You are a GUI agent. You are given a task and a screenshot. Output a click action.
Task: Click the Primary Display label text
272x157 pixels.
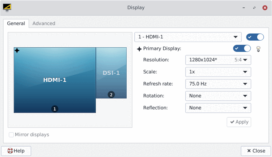[162, 49]
